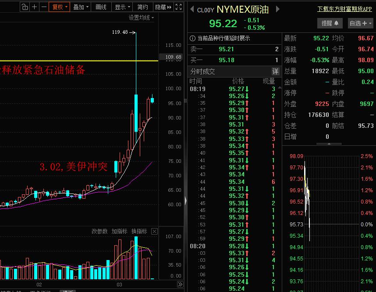Open 设置均线 moving average settings
Screen dimensions: 376x292
141,18
